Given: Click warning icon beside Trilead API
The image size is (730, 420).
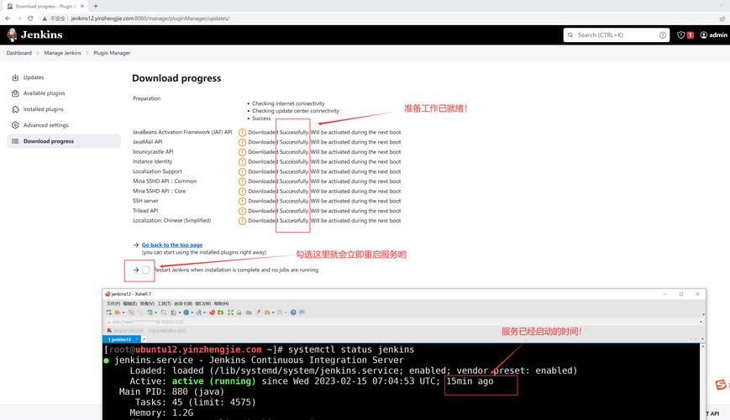Looking at the screenshot, I should pyautogui.click(x=242, y=211).
